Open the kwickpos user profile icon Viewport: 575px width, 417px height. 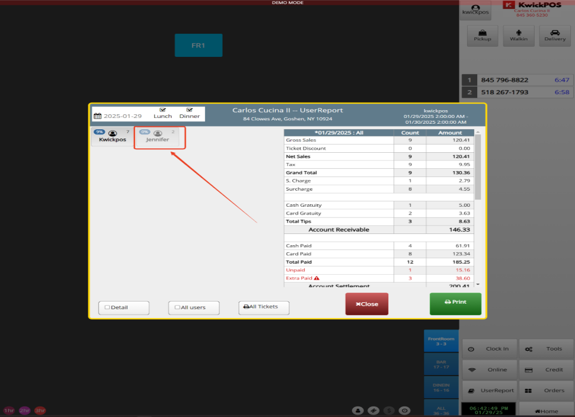[475, 10]
